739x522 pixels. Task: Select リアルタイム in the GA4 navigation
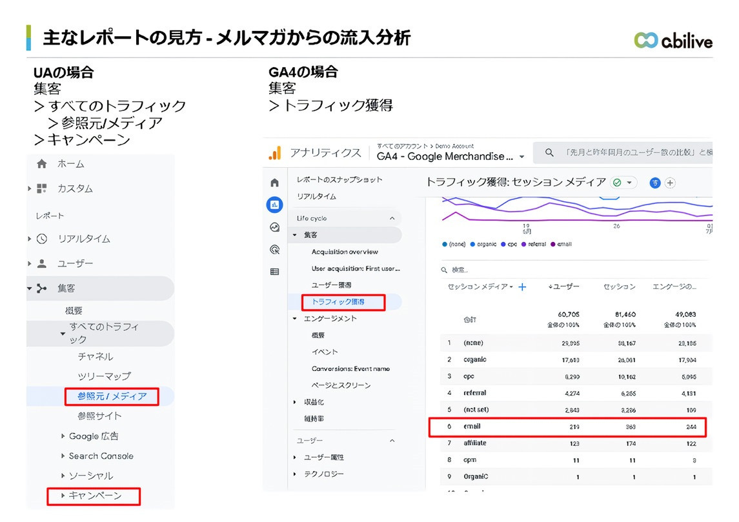(x=317, y=196)
